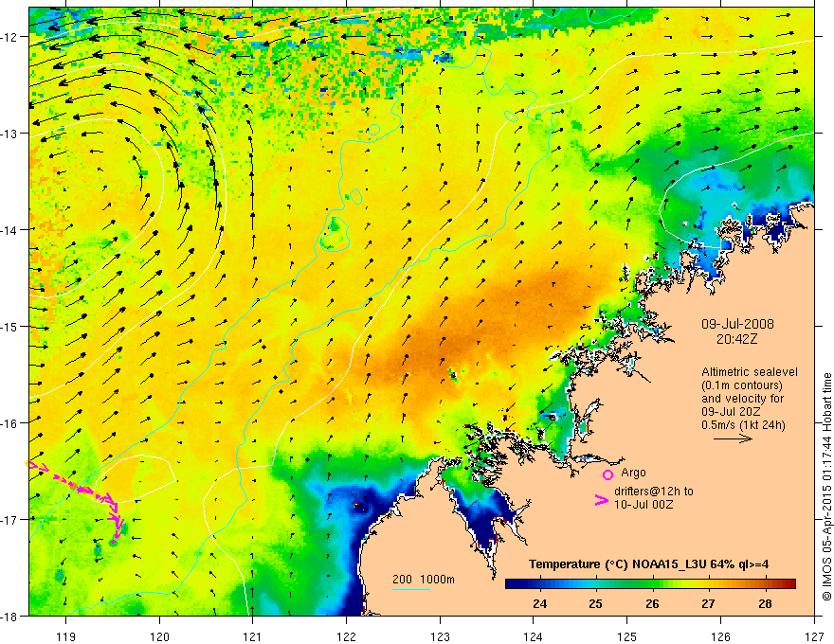
Task: Click colorbar tick label 24
Action: pyautogui.click(x=540, y=603)
